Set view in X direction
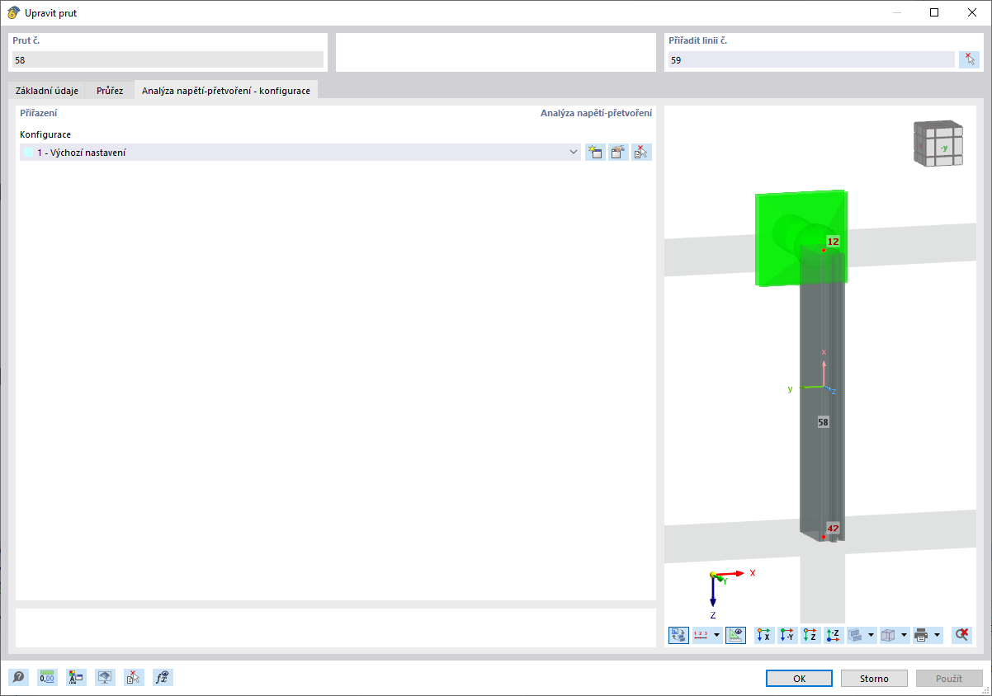992x696 pixels. click(764, 635)
